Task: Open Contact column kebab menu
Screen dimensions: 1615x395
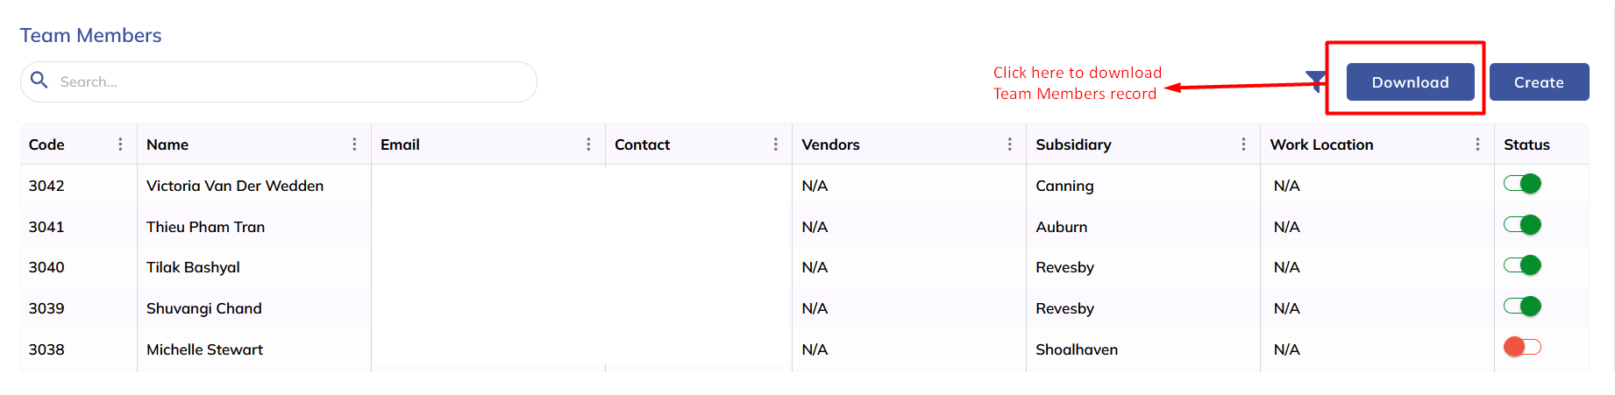Action: (776, 145)
